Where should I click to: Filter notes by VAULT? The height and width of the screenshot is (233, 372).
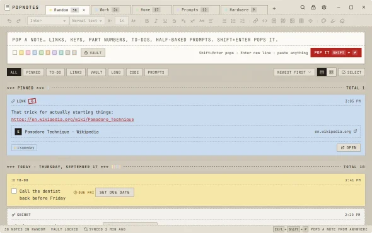pos(96,72)
